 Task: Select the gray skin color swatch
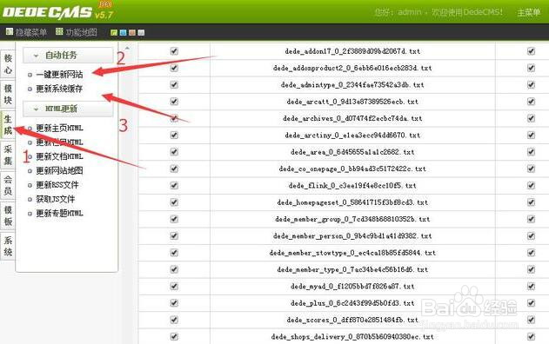pos(141,32)
